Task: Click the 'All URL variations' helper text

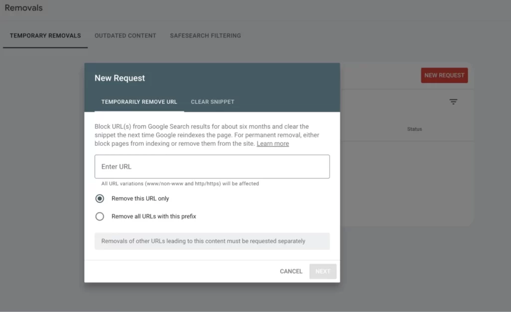Action: (x=180, y=184)
